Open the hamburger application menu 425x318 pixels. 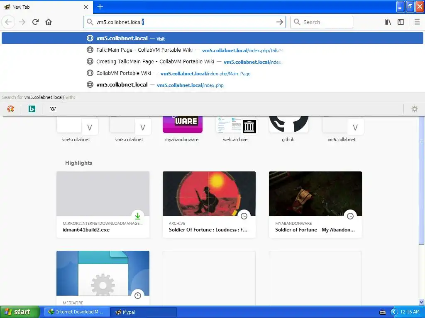[417, 22]
